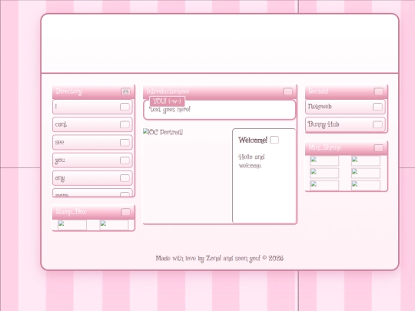Click the "Hello and welcome." text

click(x=251, y=161)
